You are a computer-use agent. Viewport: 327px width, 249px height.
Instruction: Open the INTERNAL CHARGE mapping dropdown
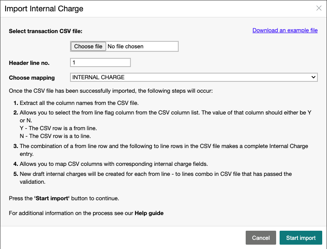tap(194, 77)
